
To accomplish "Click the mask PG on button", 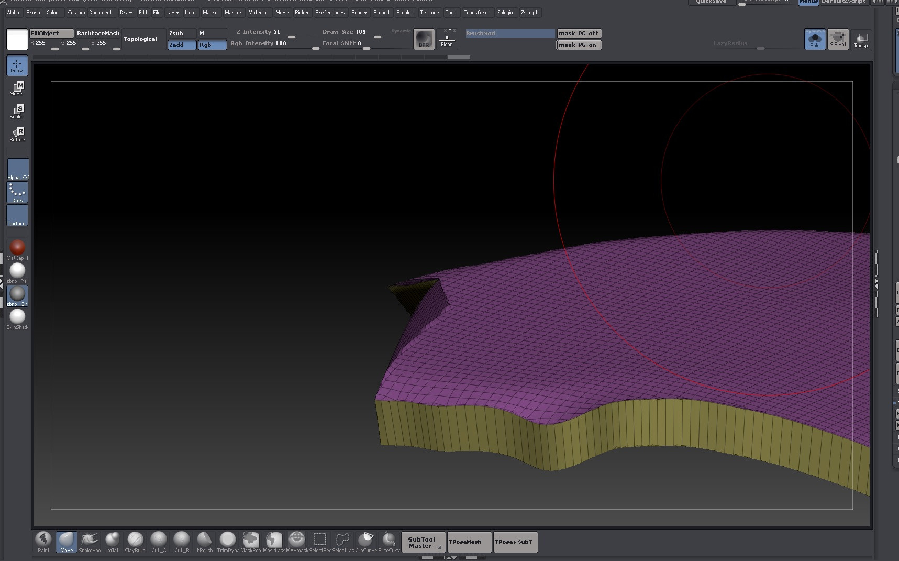I will (579, 45).
